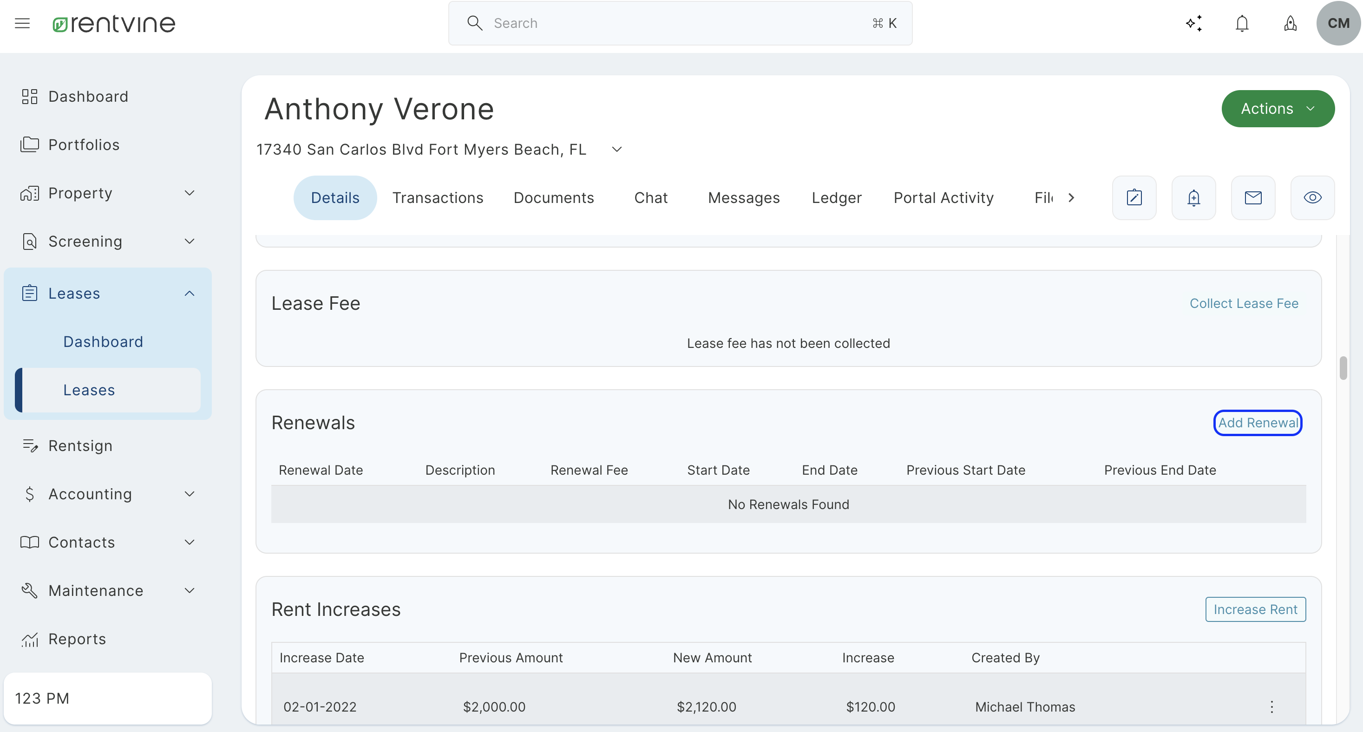Click the Dashboard grid icon in sidebar
Screen dimensions: 1363x732
(x=30, y=96)
